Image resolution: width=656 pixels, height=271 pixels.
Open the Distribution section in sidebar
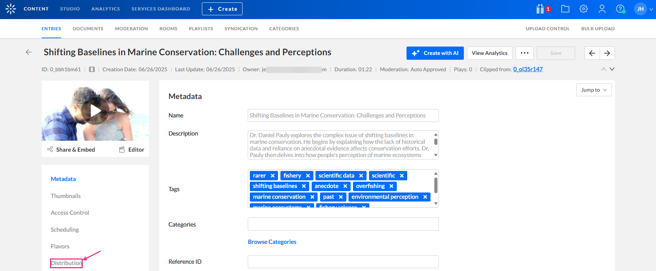[66, 263]
